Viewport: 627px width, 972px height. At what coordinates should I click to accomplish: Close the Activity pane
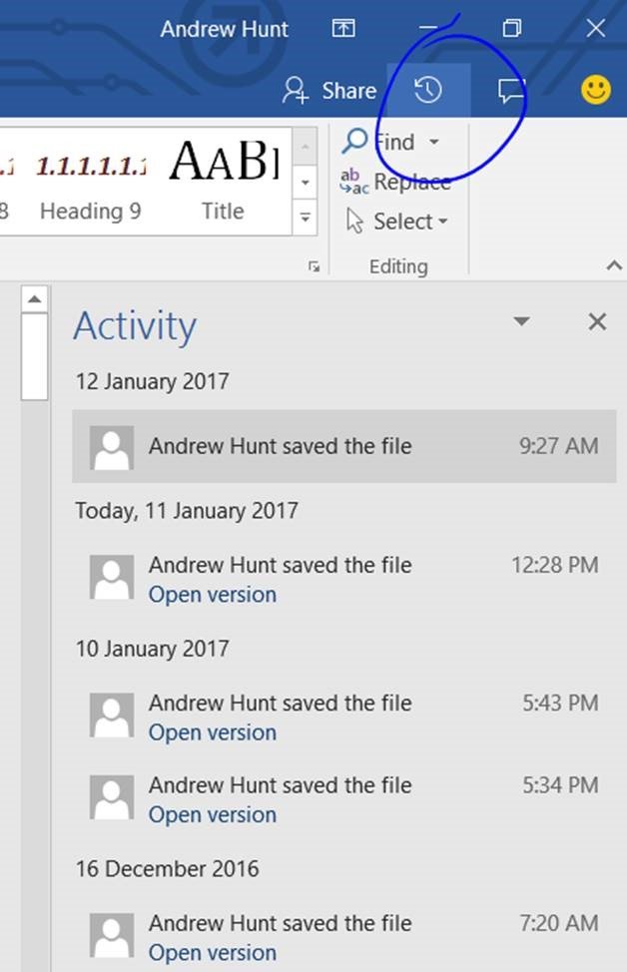coord(597,321)
